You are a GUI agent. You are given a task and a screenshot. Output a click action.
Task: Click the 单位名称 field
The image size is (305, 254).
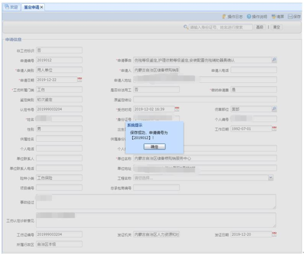tap(205, 158)
